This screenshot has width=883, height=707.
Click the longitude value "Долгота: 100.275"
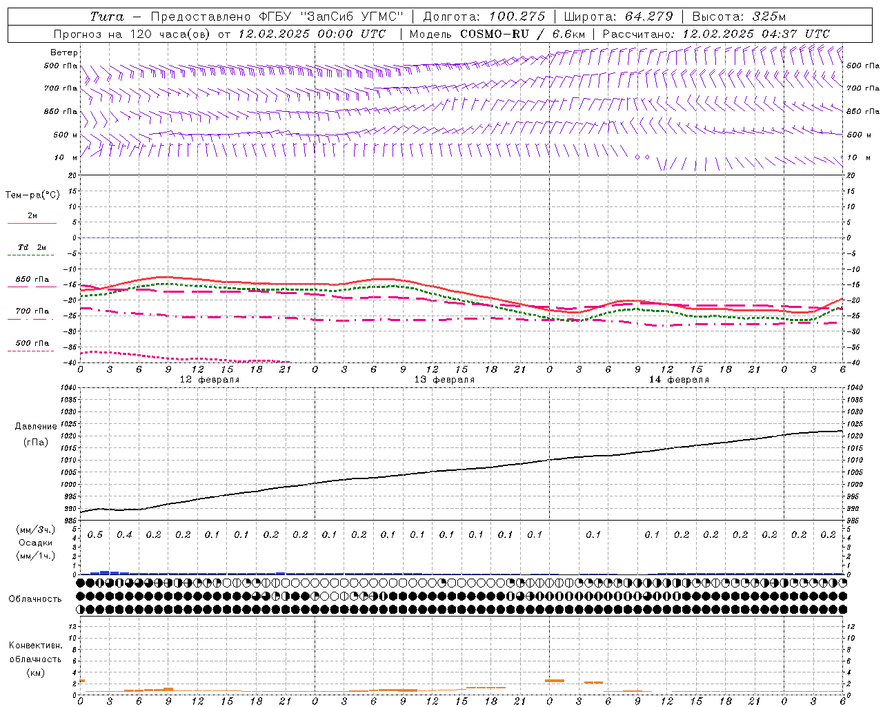tap(484, 17)
